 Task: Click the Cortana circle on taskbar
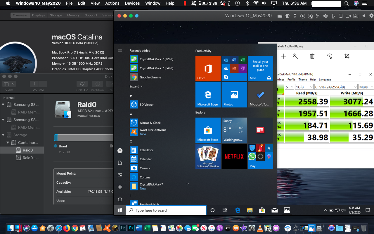click(212, 210)
